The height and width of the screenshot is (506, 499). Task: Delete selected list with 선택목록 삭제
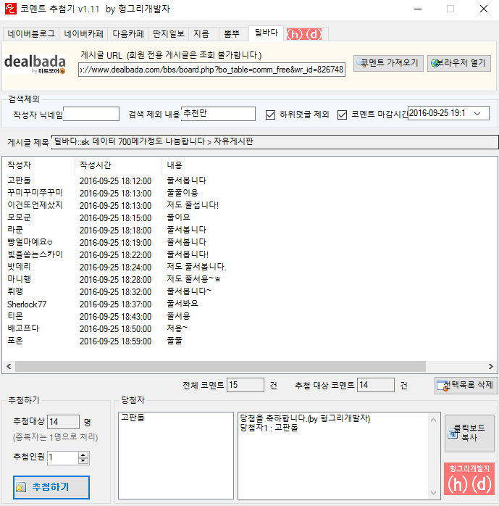click(466, 385)
